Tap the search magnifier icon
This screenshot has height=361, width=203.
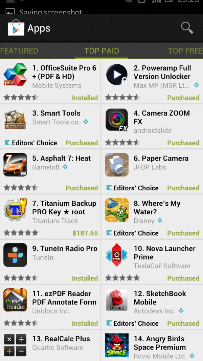[x=187, y=28]
